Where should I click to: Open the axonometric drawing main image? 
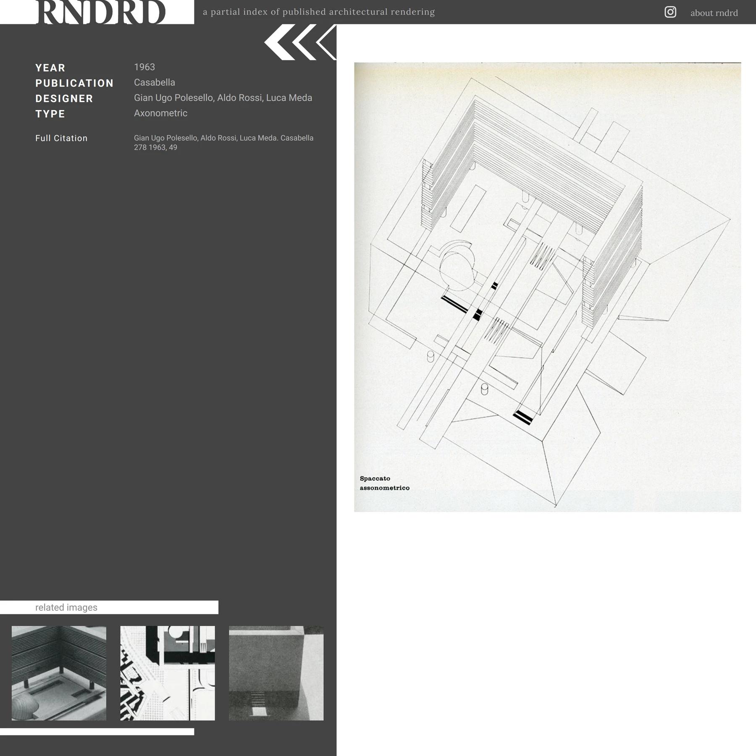[x=547, y=287]
